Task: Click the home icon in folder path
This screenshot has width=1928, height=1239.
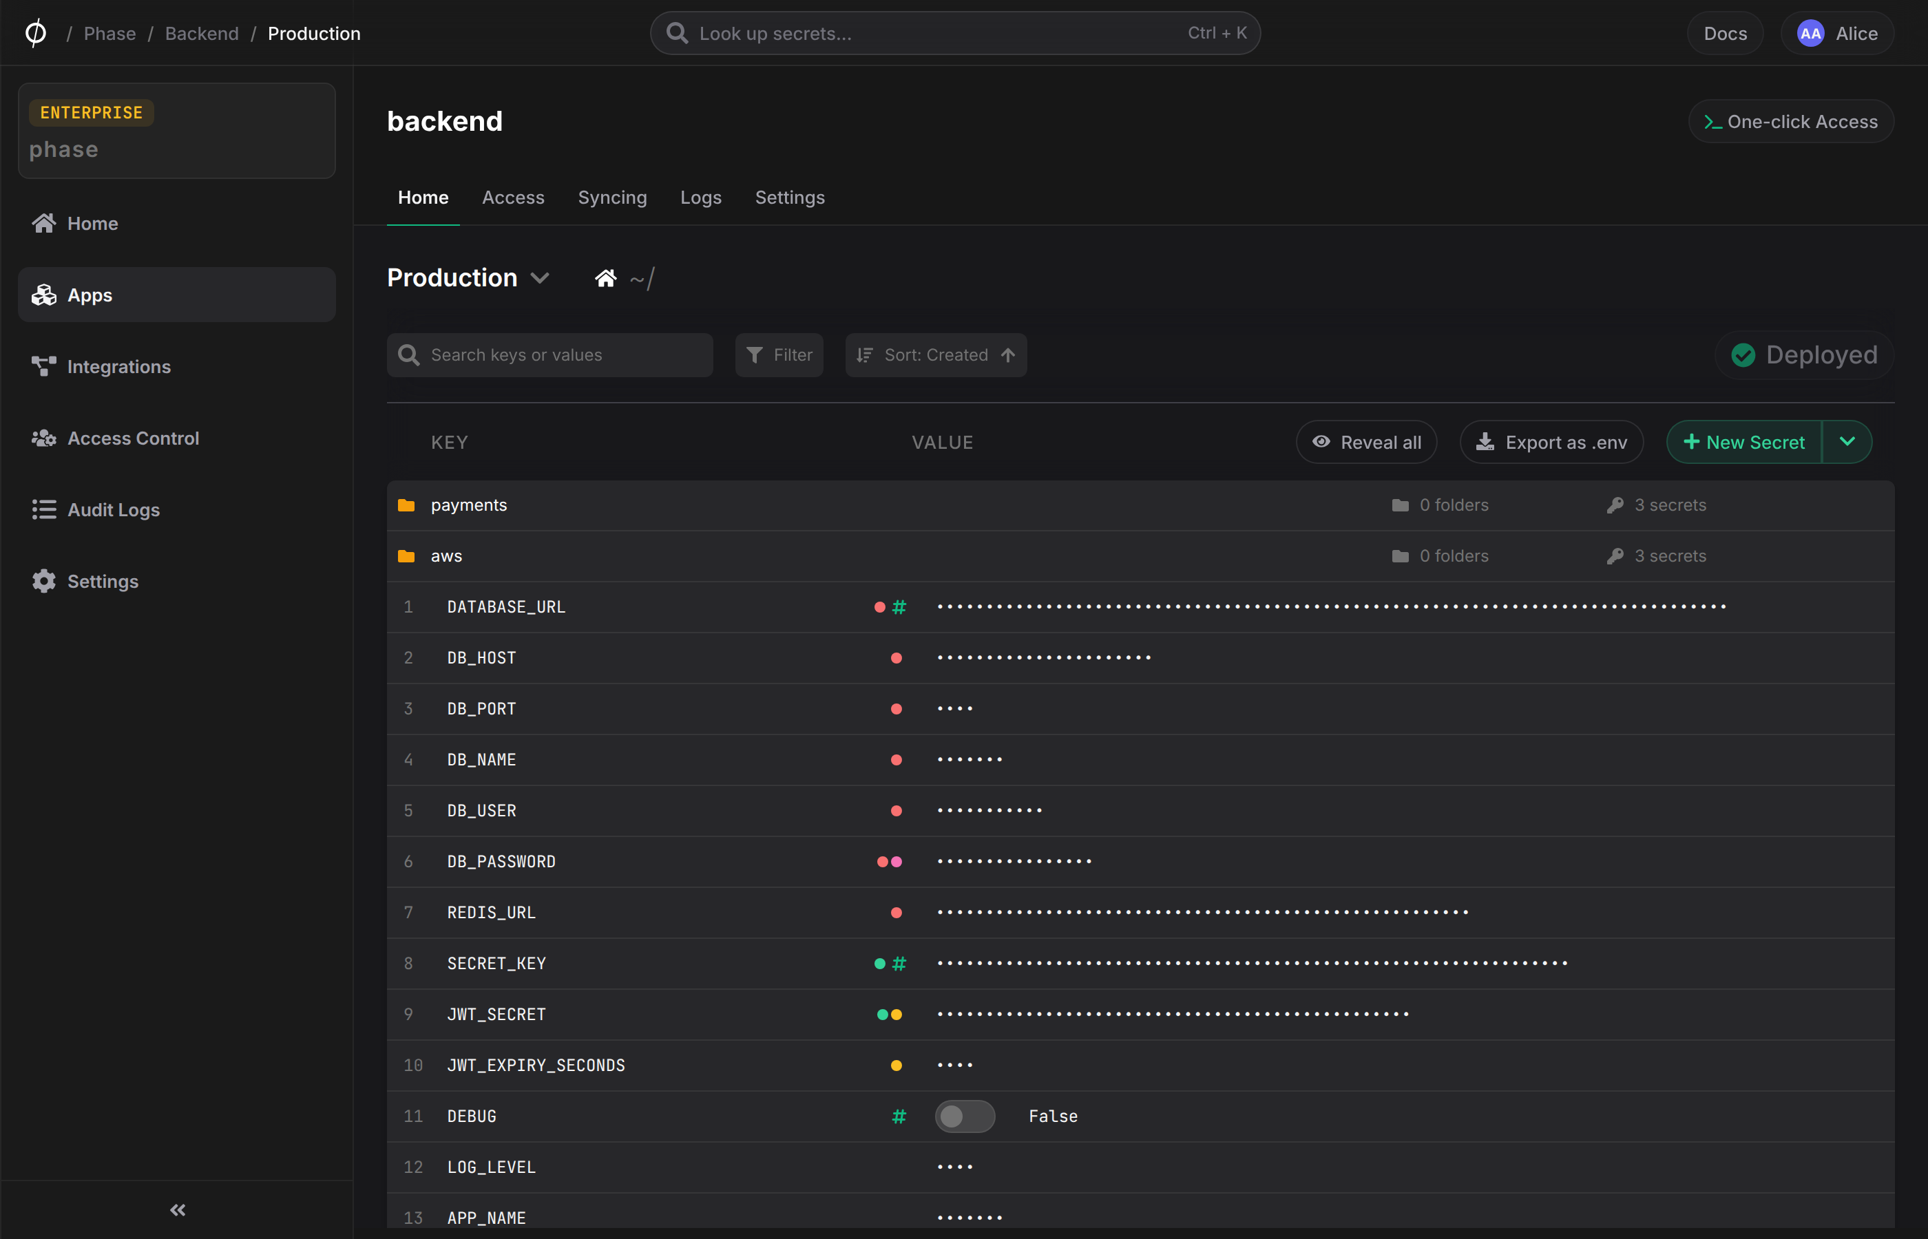Action: click(x=606, y=278)
